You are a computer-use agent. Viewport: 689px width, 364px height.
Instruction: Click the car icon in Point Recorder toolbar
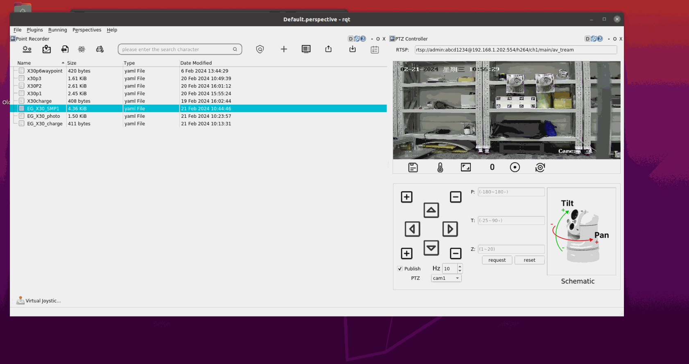100,49
